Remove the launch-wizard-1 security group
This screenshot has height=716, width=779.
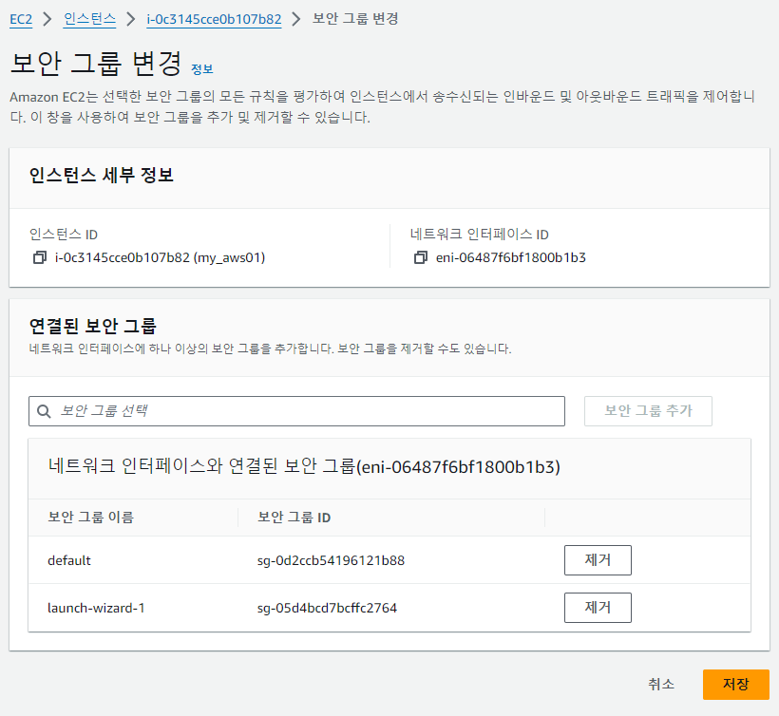click(598, 607)
